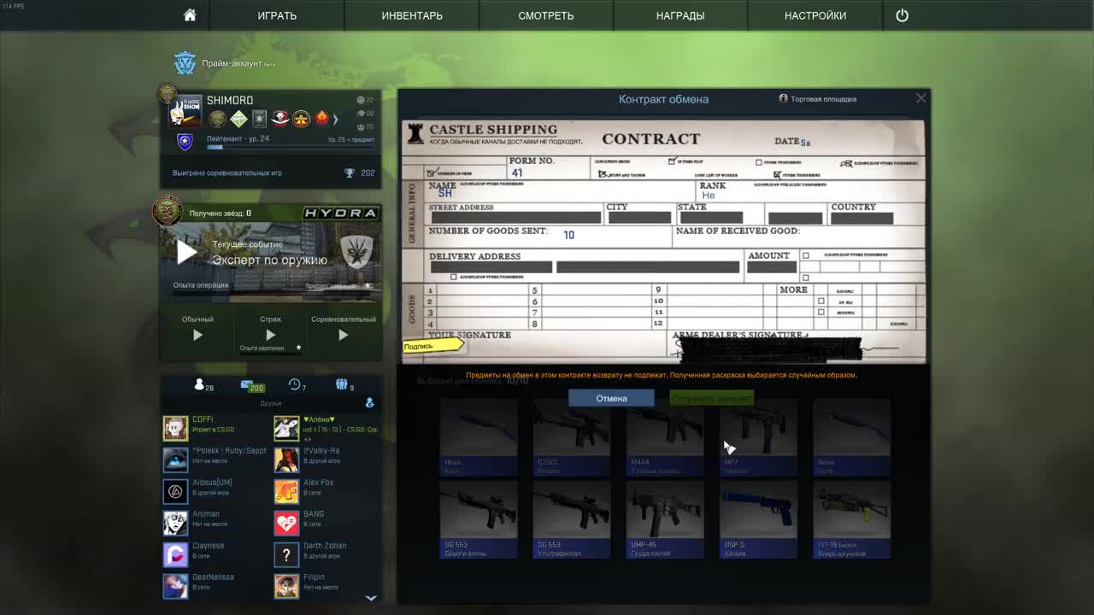Select friend Aideus[UM]
The image size is (1094, 615).
point(215,491)
